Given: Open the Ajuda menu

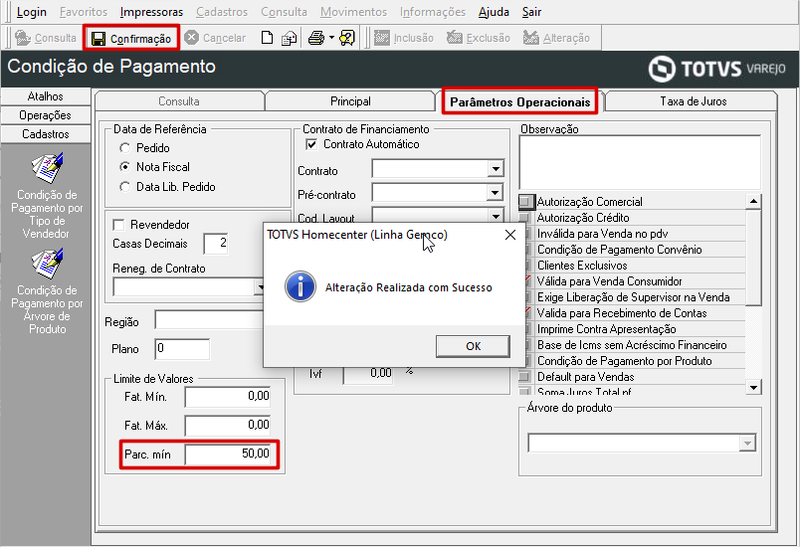Looking at the screenshot, I should (494, 12).
